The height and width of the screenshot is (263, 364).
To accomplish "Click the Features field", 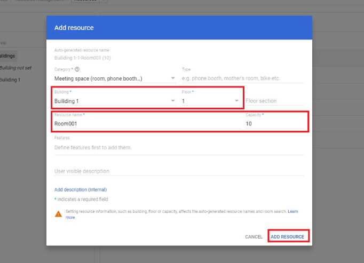I will (x=179, y=148).
